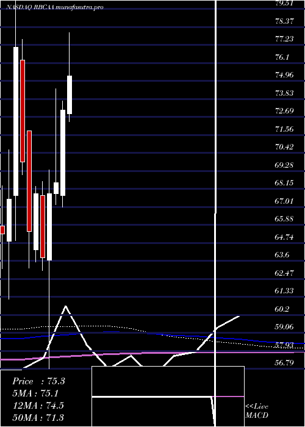Viewport: 305px width, 427px height.
Task: Click the MACD indicator panel box
Action: click(x=168, y=396)
